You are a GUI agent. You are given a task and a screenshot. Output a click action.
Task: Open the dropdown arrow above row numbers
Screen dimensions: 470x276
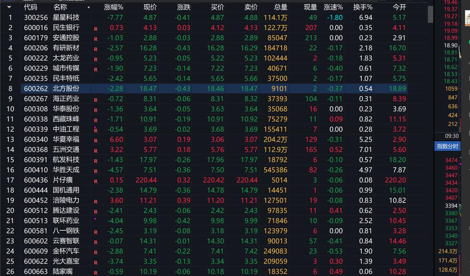click(x=9, y=7)
